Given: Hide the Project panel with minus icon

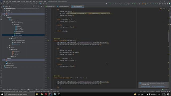Looking at the screenshot, I should pyautogui.click(x=43, y=6).
